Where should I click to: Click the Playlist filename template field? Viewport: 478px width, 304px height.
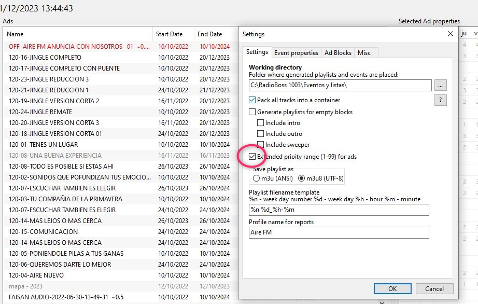[x=339, y=210]
